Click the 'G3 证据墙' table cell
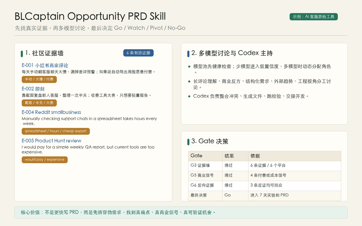362x226 pixels. [x=205, y=166]
